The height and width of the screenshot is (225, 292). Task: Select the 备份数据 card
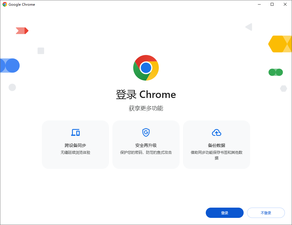[x=217, y=145]
